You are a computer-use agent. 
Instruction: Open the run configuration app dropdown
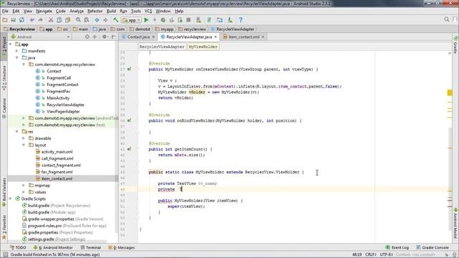[x=131, y=20]
